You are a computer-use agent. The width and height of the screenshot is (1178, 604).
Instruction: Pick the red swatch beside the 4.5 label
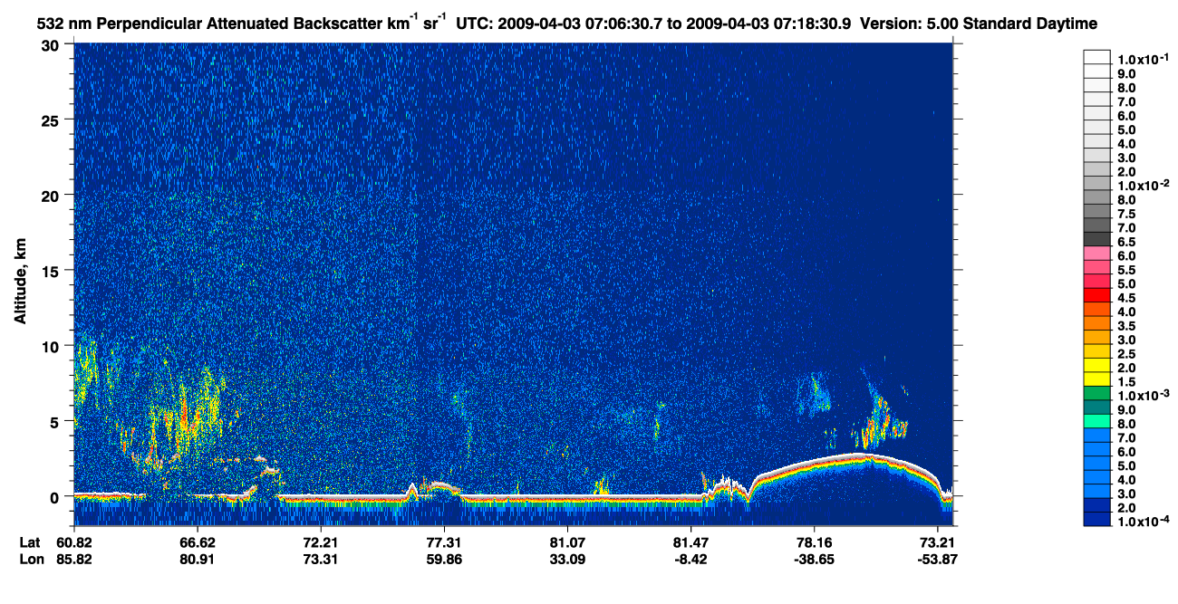1097,294
